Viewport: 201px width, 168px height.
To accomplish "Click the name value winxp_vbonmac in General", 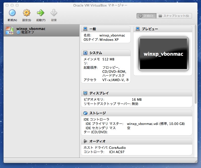I will coord(112,35).
